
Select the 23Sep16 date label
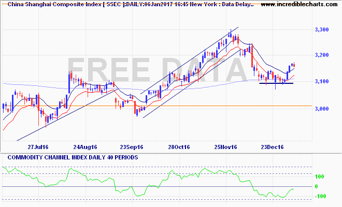pyautogui.click(x=132, y=147)
